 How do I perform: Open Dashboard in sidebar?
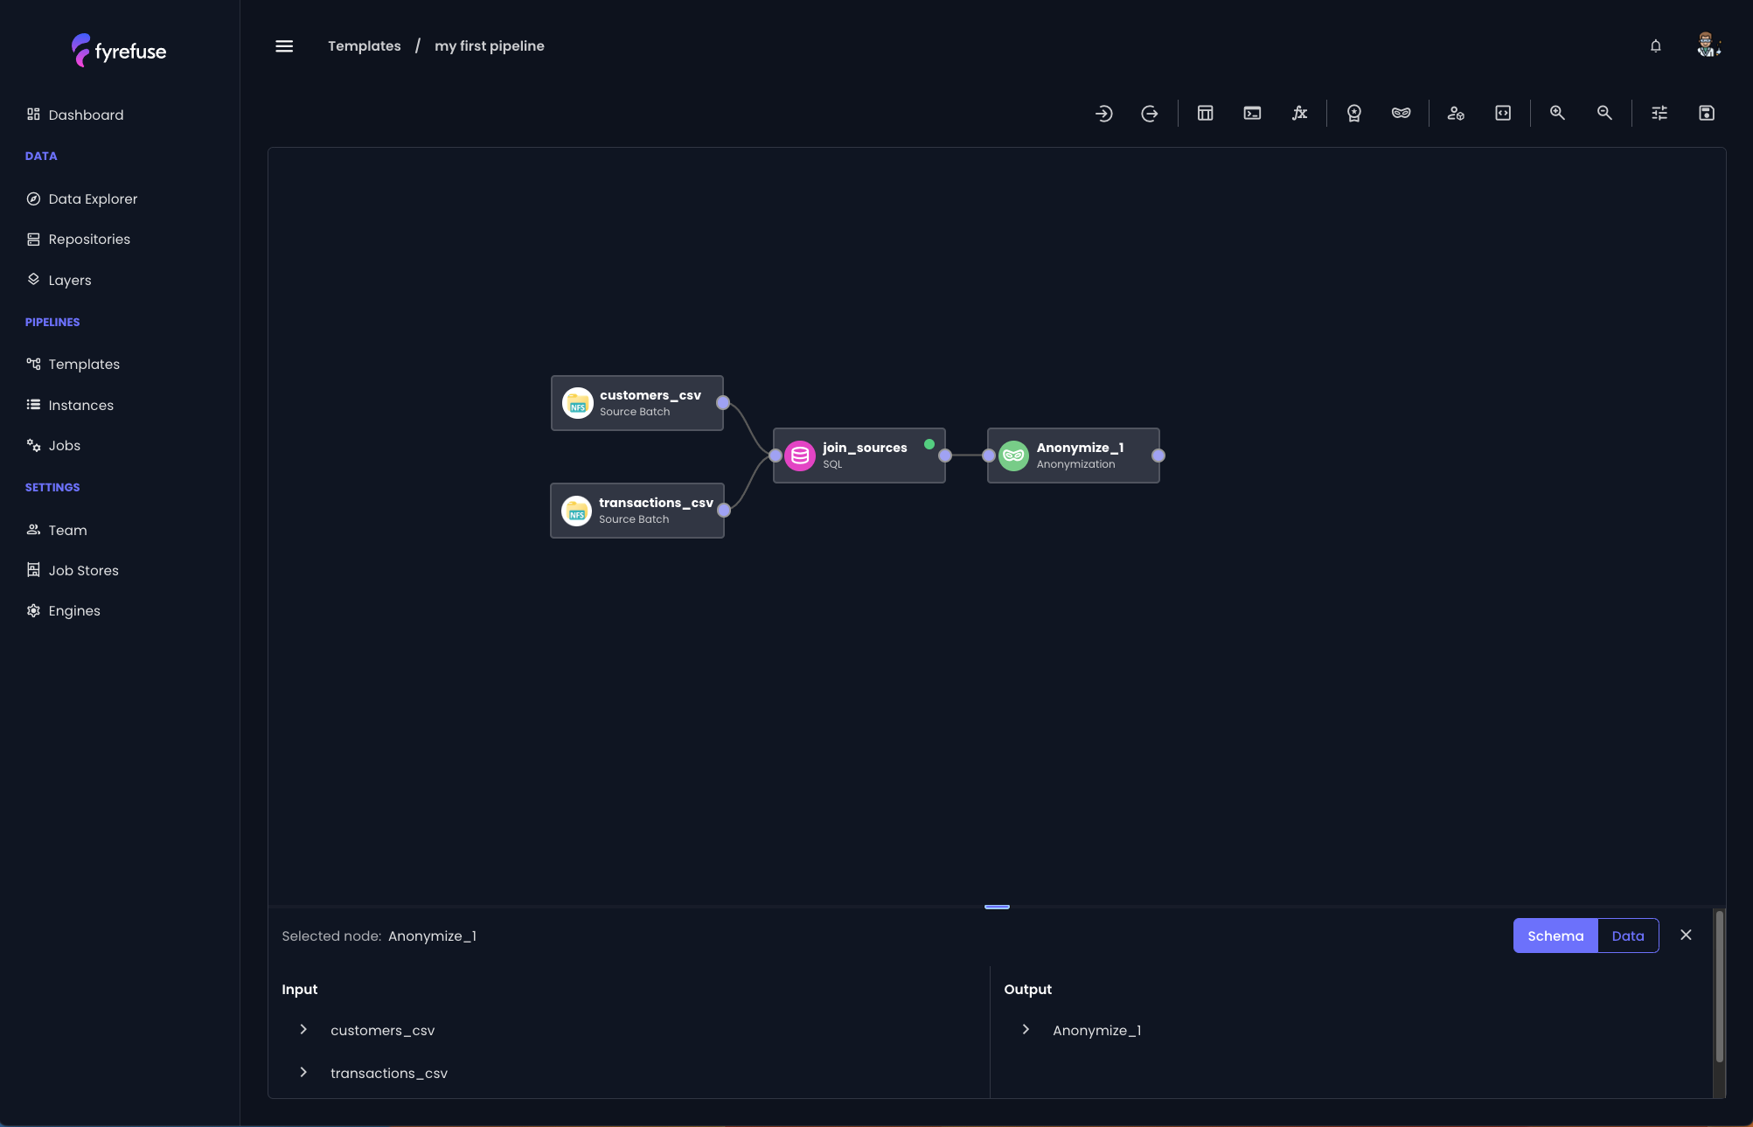[x=75, y=115]
